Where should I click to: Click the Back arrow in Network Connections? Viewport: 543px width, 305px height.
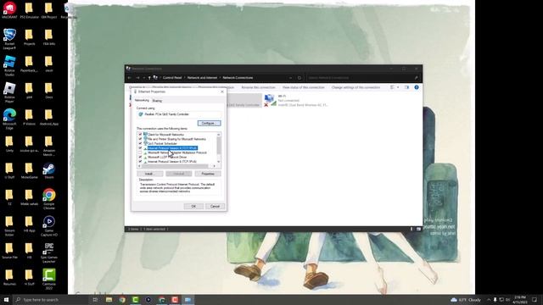[130, 78]
